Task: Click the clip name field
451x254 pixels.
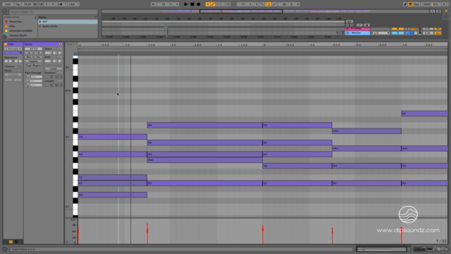Action: coord(13,49)
